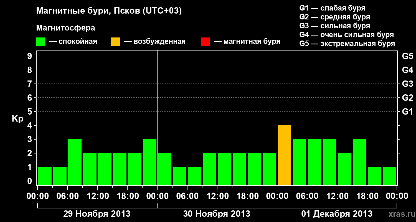Select the "G5 — экстремальная буря" legend line
Viewport: 416px width, 222px height.
click(x=347, y=44)
